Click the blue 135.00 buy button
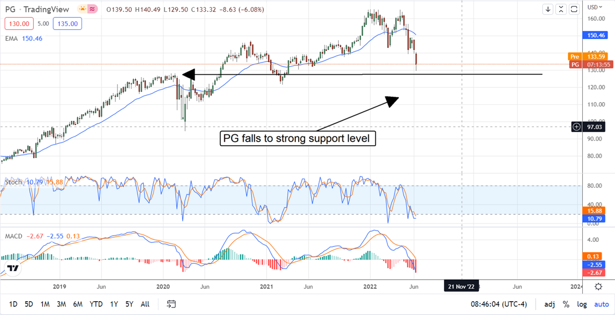Image resolution: width=615 pixels, height=315 pixels. point(68,24)
